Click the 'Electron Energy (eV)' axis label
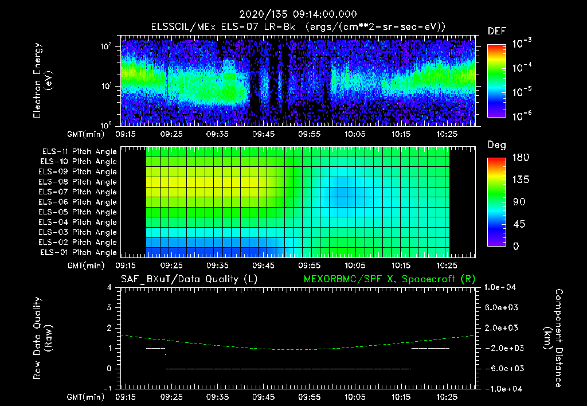587x406 pixels. pyautogui.click(x=42, y=80)
